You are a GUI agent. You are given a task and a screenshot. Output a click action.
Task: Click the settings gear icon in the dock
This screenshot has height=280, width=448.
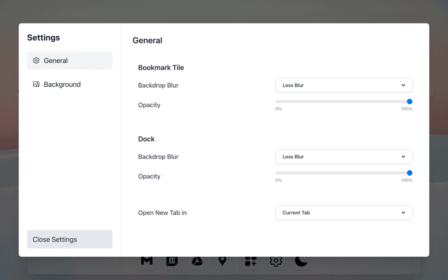click(x=275, y=261)
